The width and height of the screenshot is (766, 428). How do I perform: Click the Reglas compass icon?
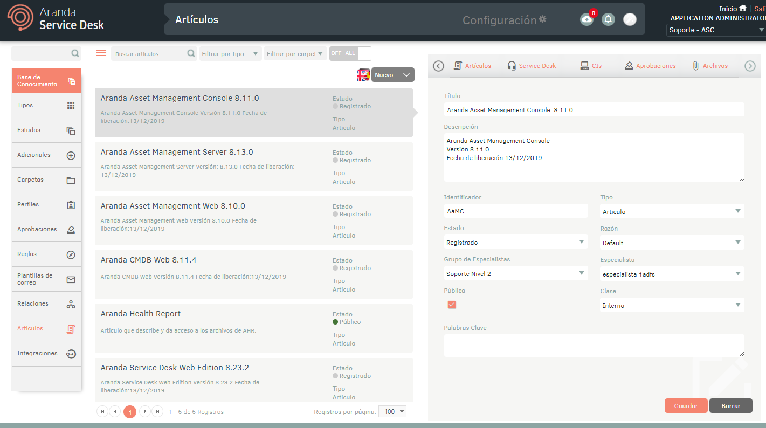(71, 254)
